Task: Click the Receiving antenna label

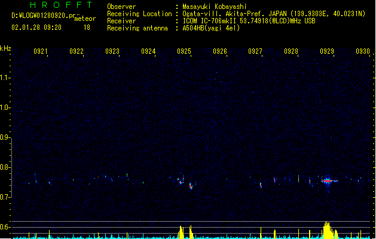Action: point(137,28)
